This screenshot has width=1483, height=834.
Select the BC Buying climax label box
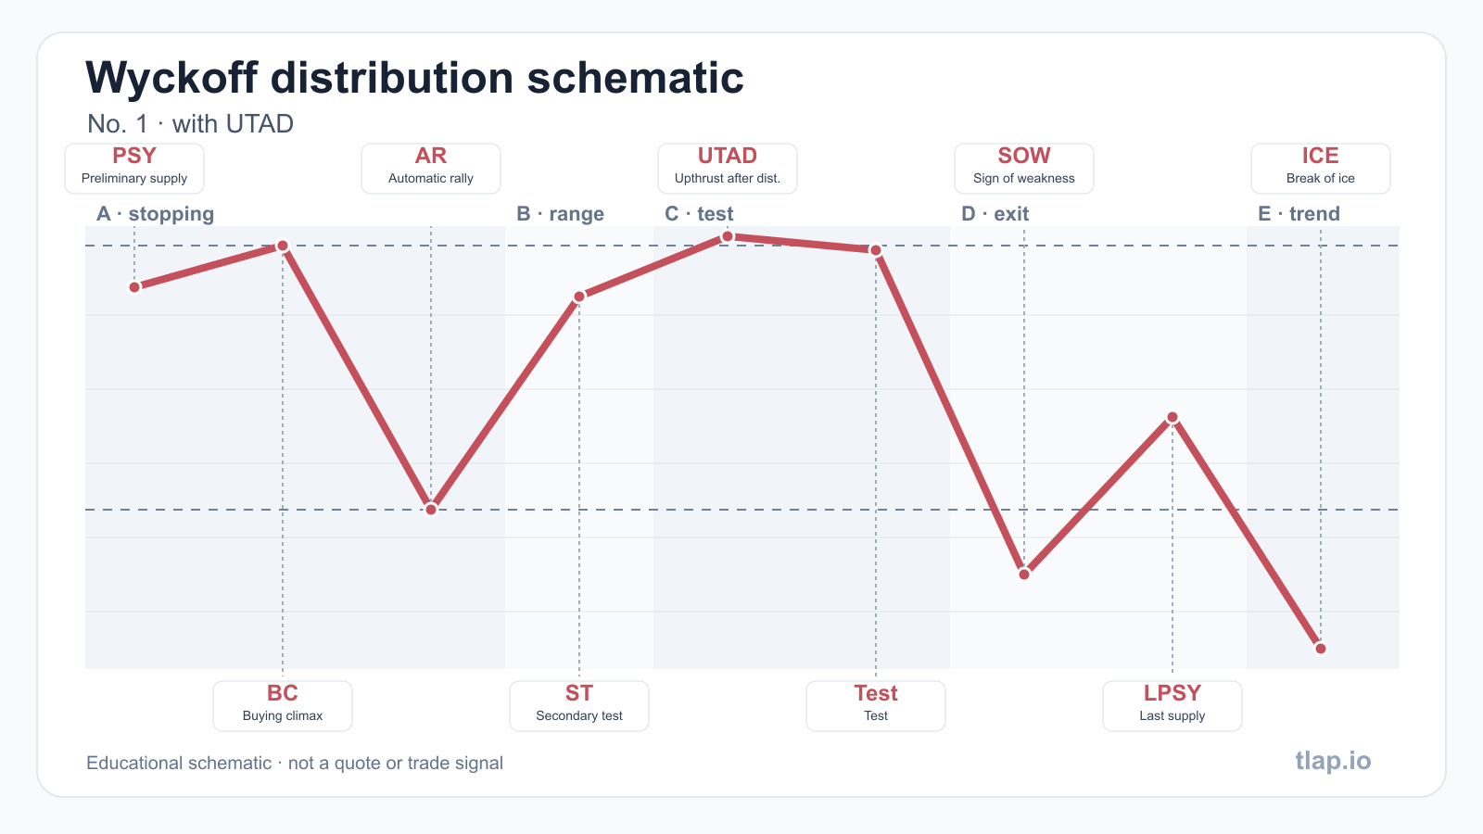coord(283,706)
